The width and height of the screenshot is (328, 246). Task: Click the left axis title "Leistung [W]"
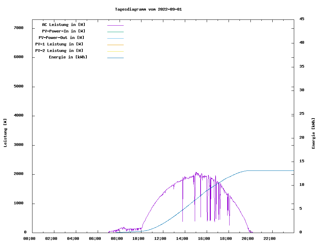pos(5,133)
